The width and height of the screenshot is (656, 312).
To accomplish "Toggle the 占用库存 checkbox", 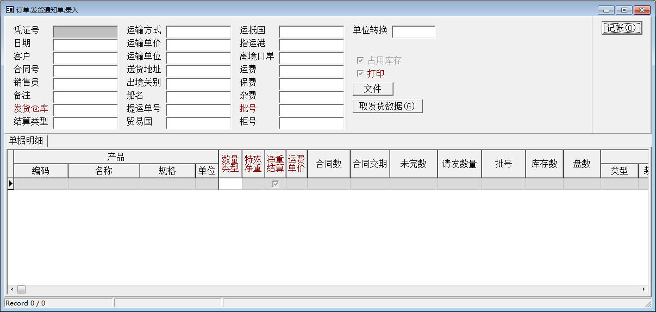I will pyautogui.click(x=360, y=60).
